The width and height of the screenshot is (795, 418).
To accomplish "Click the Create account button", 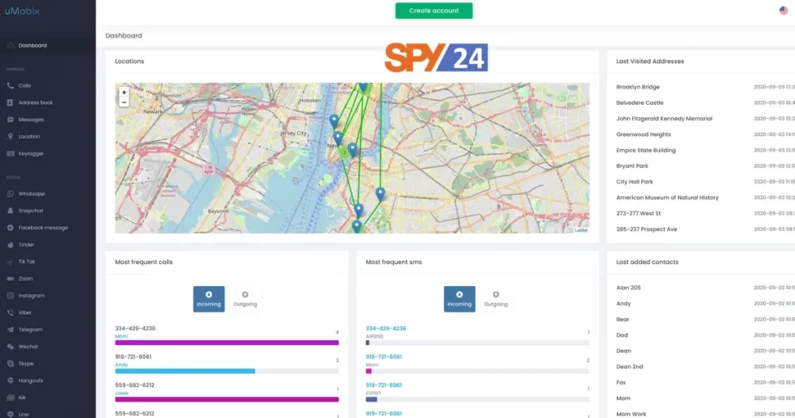I will [x=434, y=11].
